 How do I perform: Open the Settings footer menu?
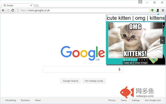click(136, 100)
